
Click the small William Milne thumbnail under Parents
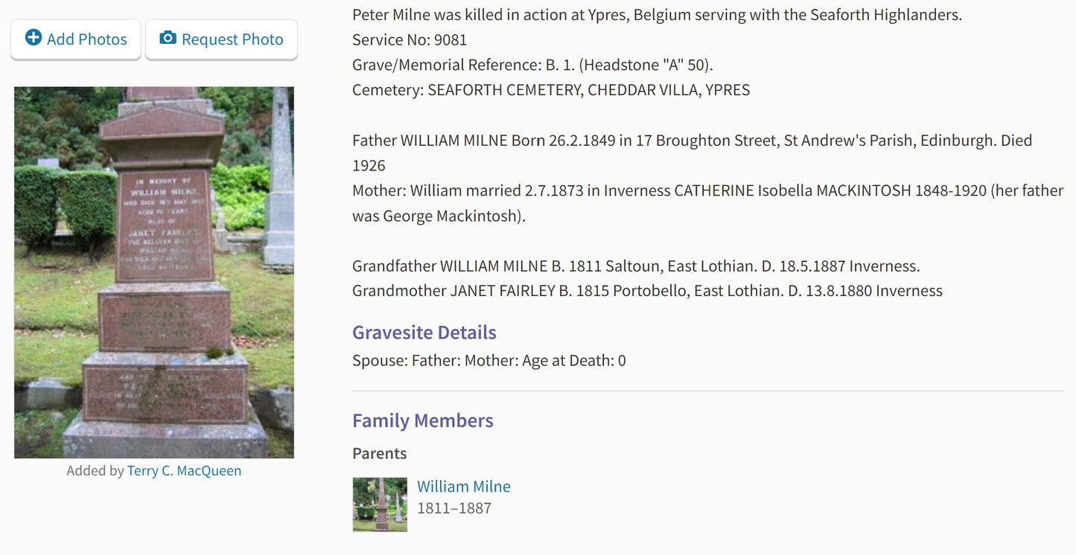click(x=380, y=504)
